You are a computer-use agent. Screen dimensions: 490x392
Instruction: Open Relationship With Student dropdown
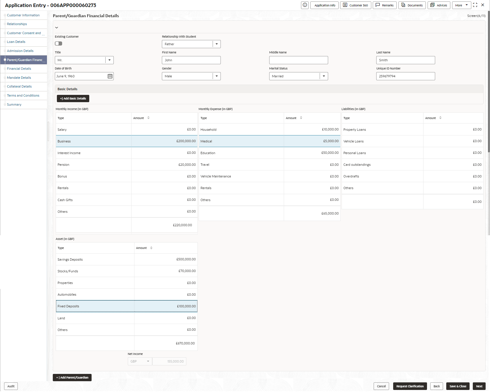216,44
